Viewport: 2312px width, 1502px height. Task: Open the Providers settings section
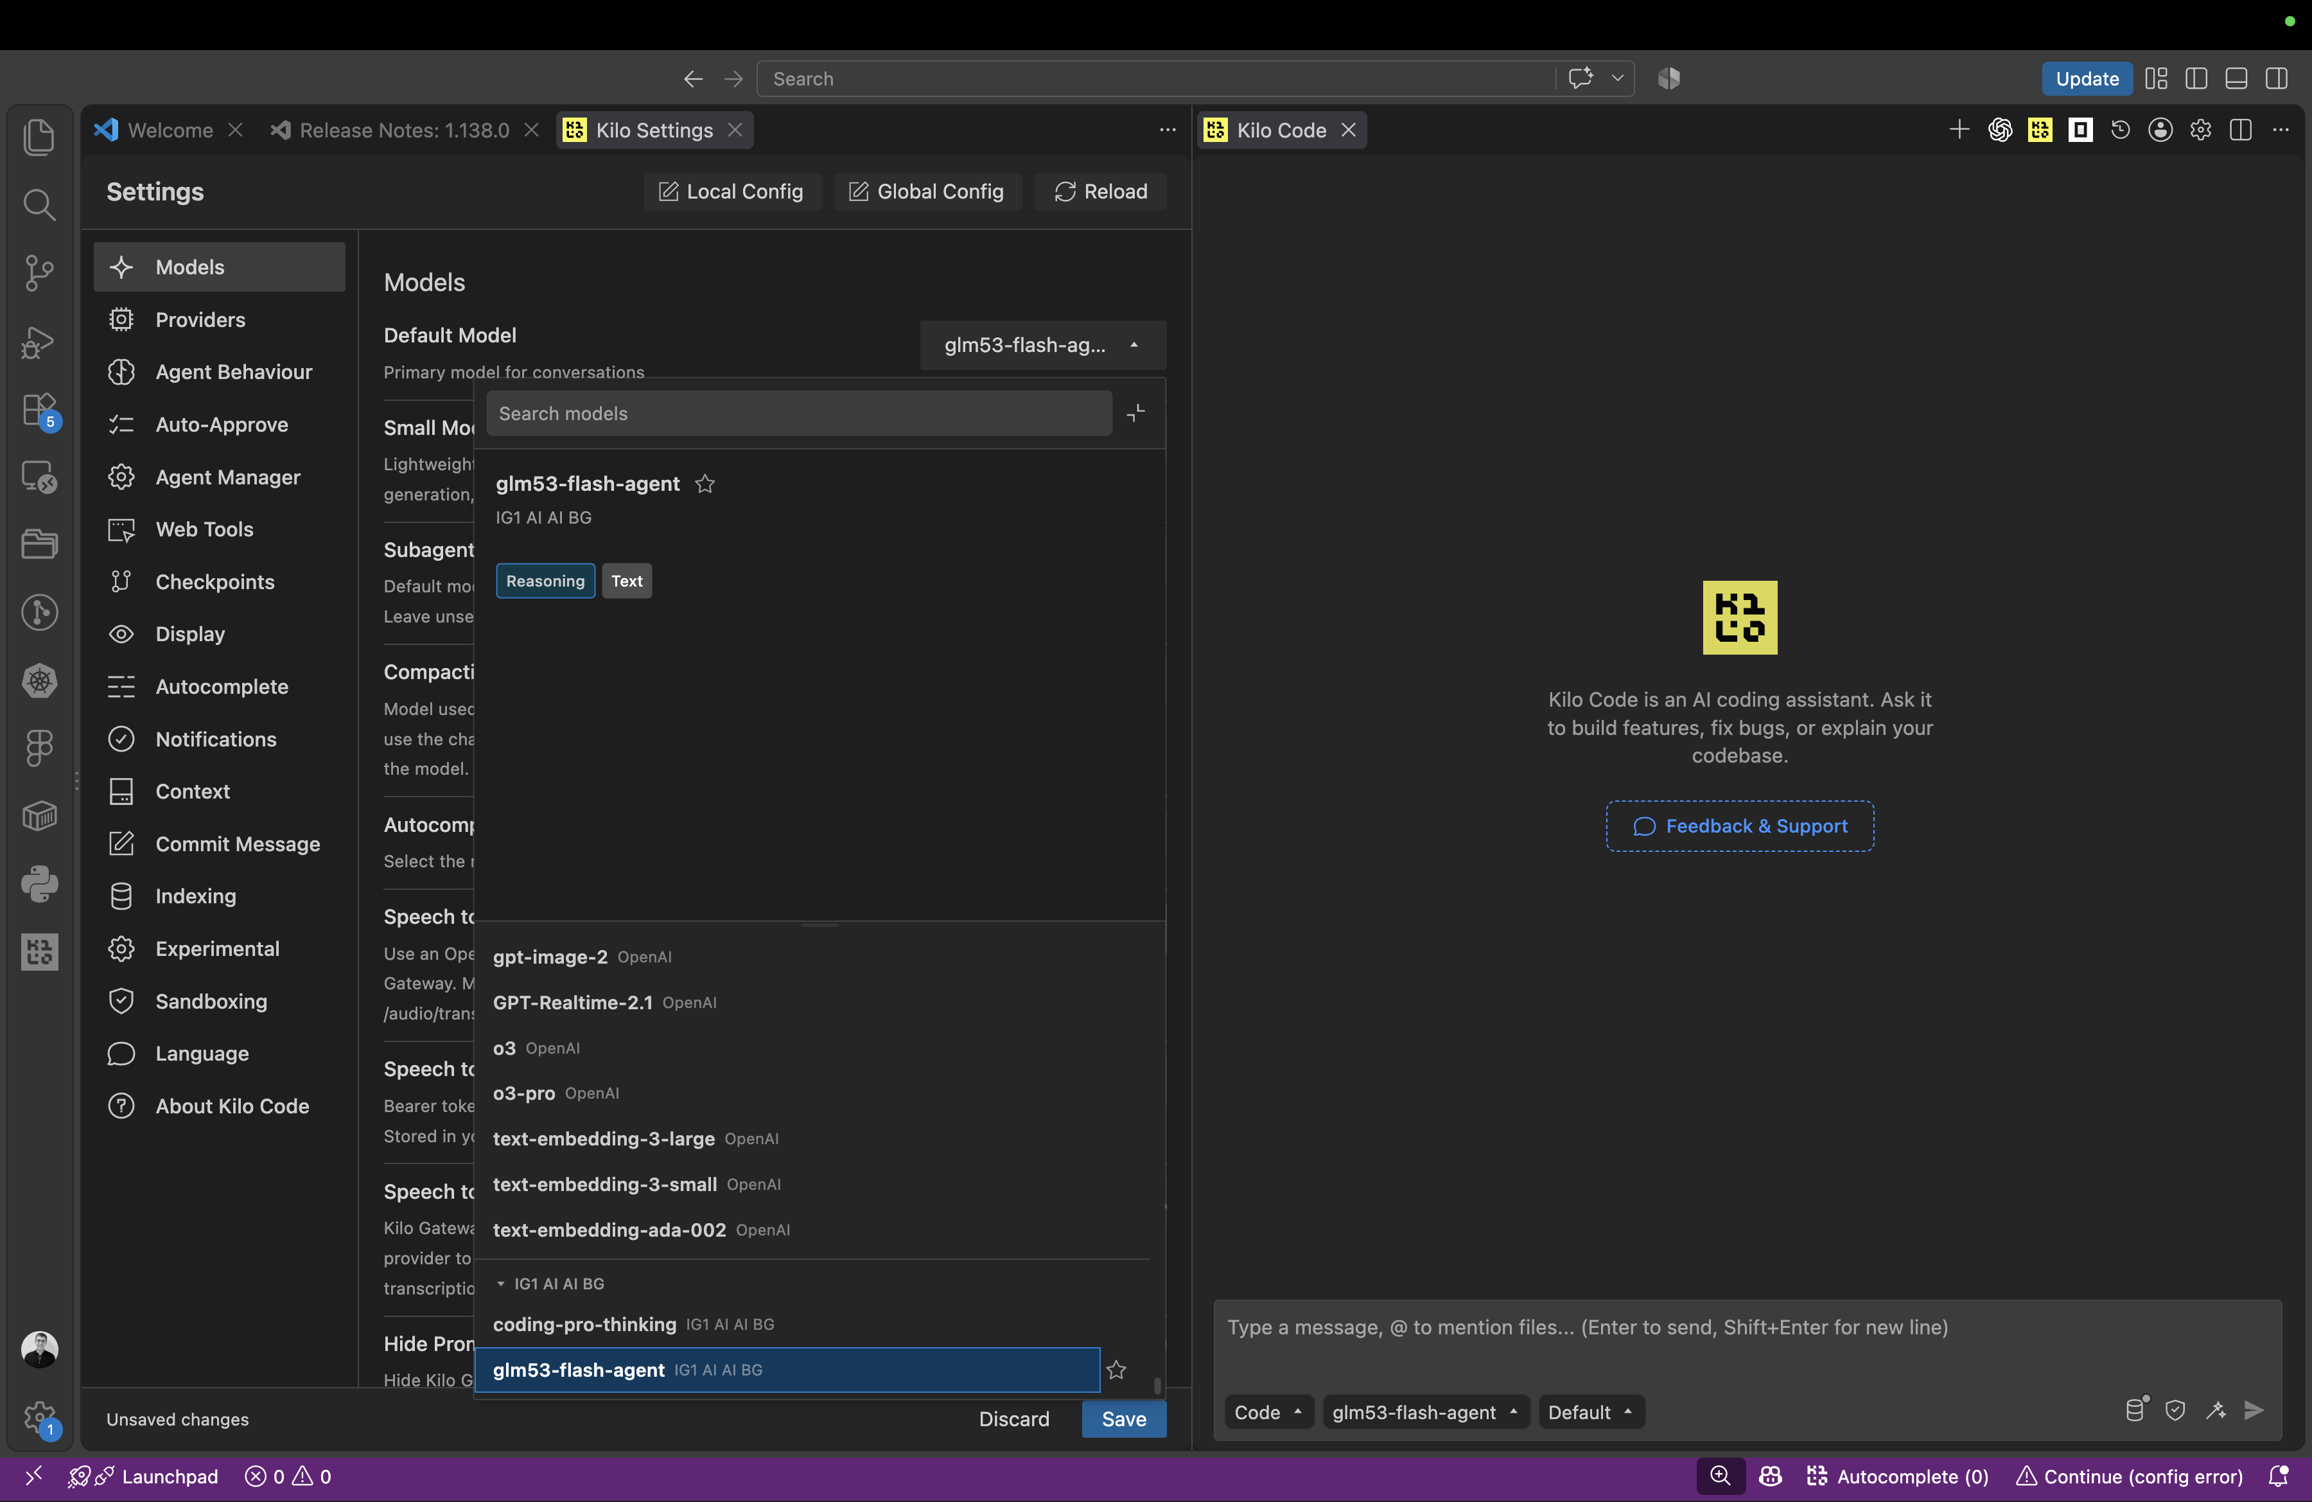tap(220, 320)
